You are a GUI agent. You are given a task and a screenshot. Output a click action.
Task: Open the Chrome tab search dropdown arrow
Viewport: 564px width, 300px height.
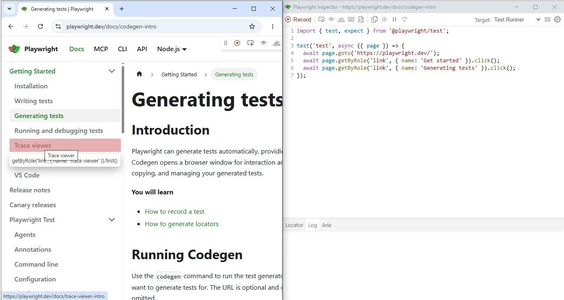click(9, 9)
